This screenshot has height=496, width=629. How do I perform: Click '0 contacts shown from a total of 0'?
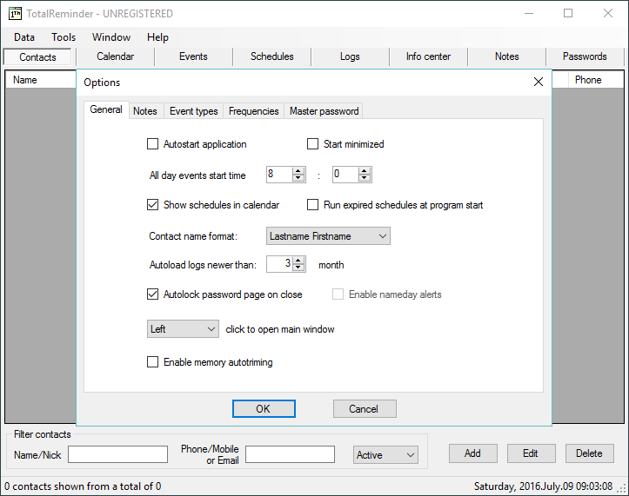pos(83,486)
